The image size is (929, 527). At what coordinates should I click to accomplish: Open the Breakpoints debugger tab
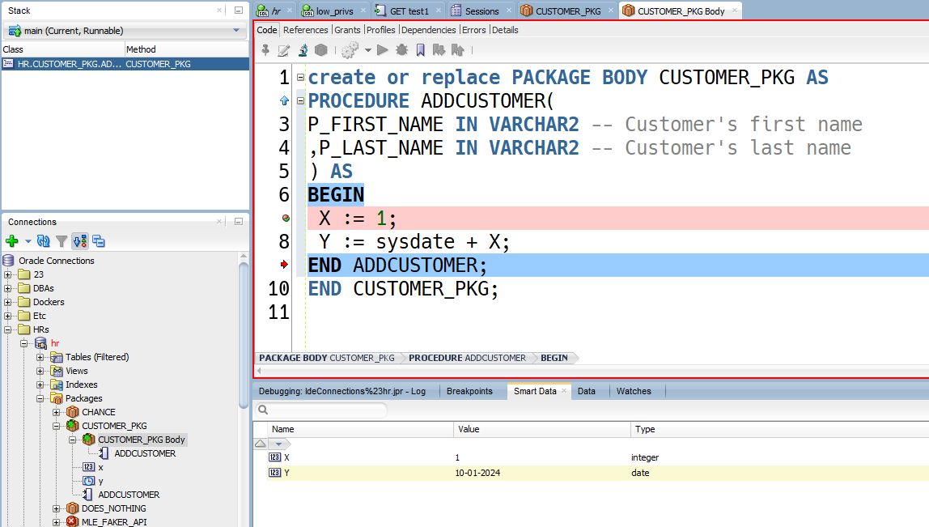[x=469, y=391]
